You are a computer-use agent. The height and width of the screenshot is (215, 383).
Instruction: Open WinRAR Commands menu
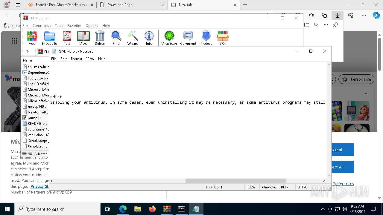(x=42, y=26)
